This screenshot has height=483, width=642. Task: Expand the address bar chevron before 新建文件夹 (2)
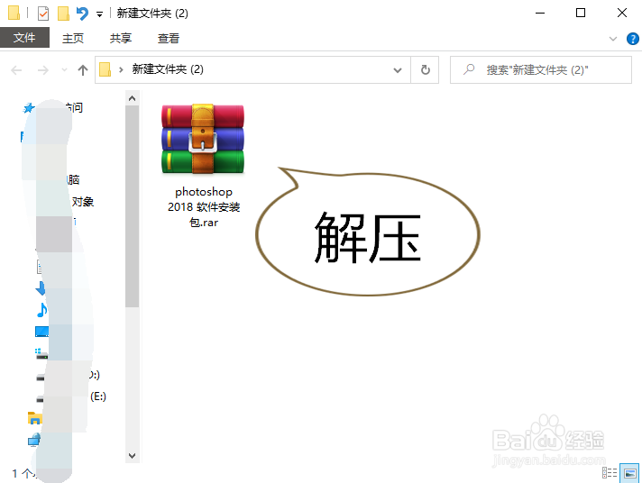pos(121,70)
